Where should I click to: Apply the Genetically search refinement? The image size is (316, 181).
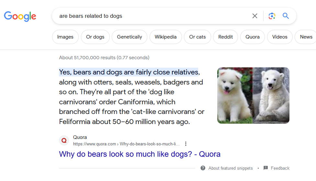[x=130, y=37]
